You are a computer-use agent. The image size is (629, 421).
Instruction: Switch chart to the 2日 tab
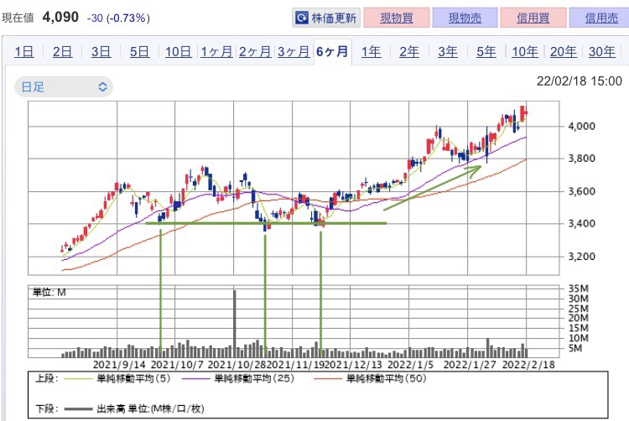coord(63,52)
